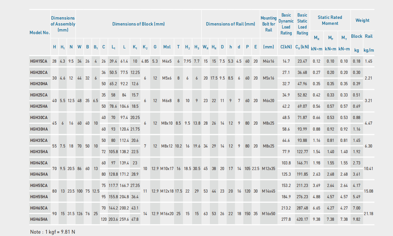Viewport: 393px width, 236px height.
Task: Click the 'Dimensions of Assembly (mm)' header
Action: click(x=63, y=24)
